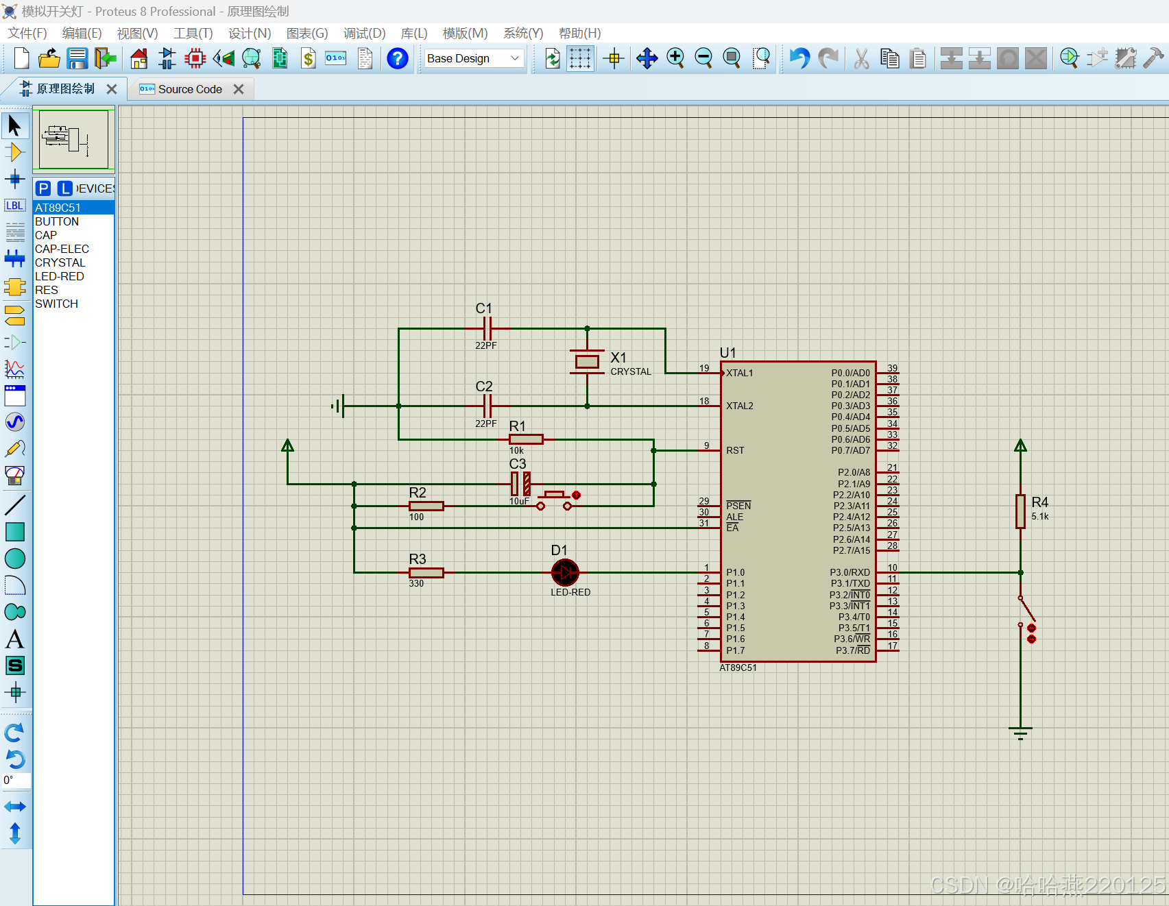
Task: Select the Wire Label (LBL) tool
Action: [14, 206]
